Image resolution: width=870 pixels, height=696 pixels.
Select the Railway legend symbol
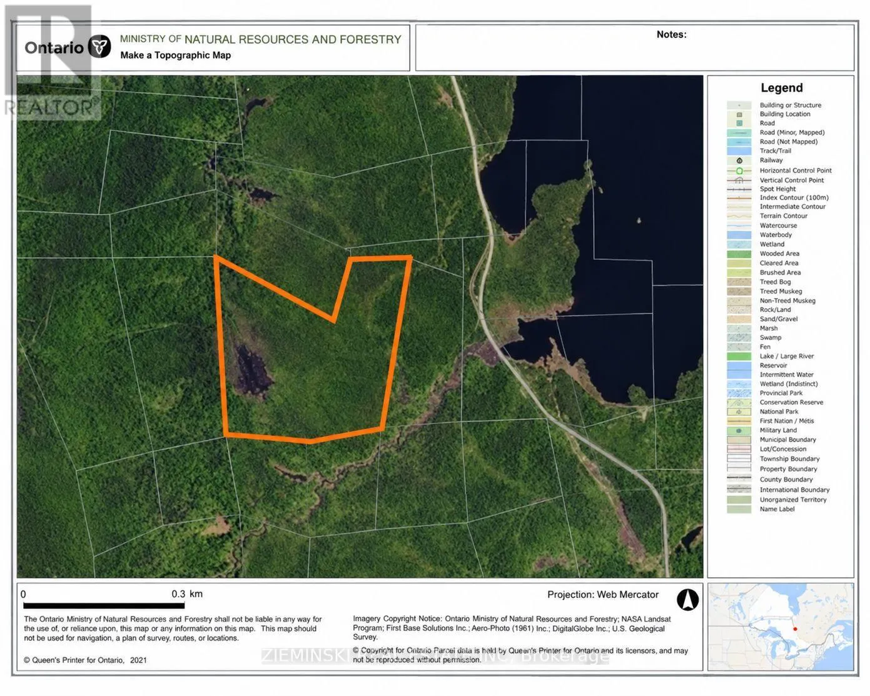(x=739, y=161)
